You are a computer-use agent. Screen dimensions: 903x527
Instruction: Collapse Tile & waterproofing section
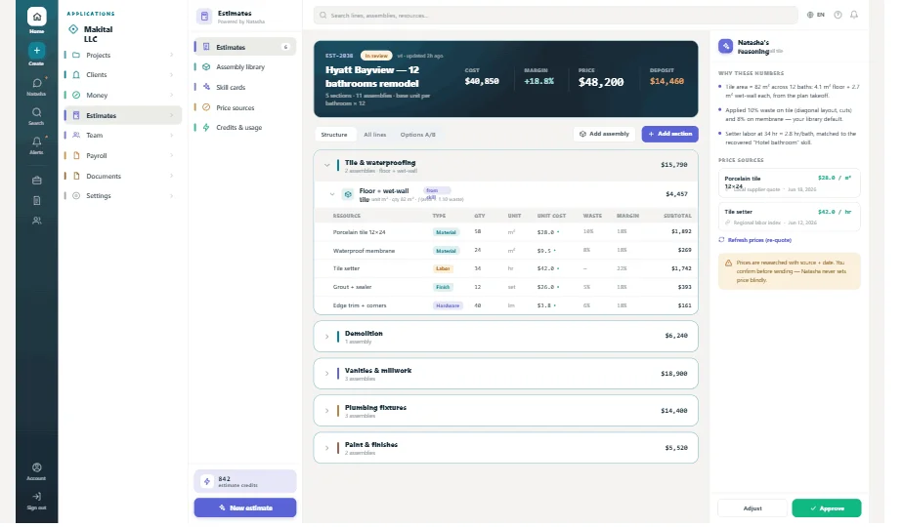click(327, 165)
